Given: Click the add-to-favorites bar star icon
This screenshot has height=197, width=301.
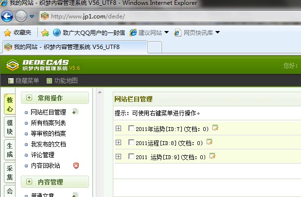Looking at the screenshot, I should click(45, 33).
